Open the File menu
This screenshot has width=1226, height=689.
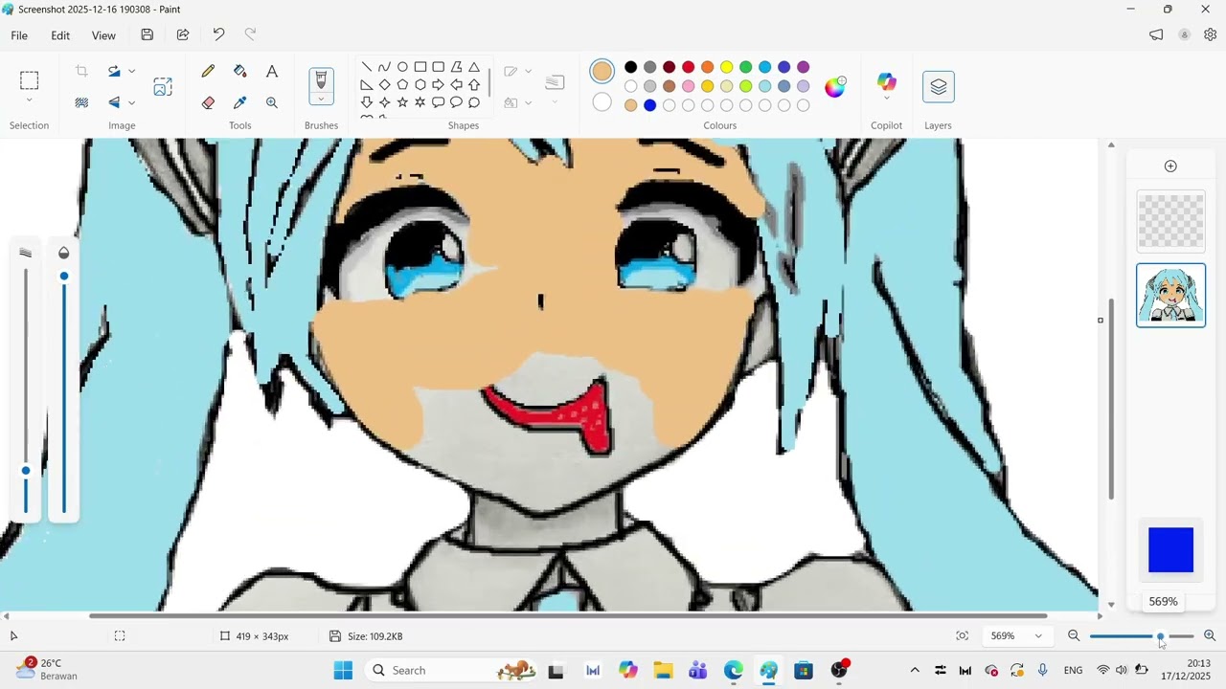(x=19, y=35)
